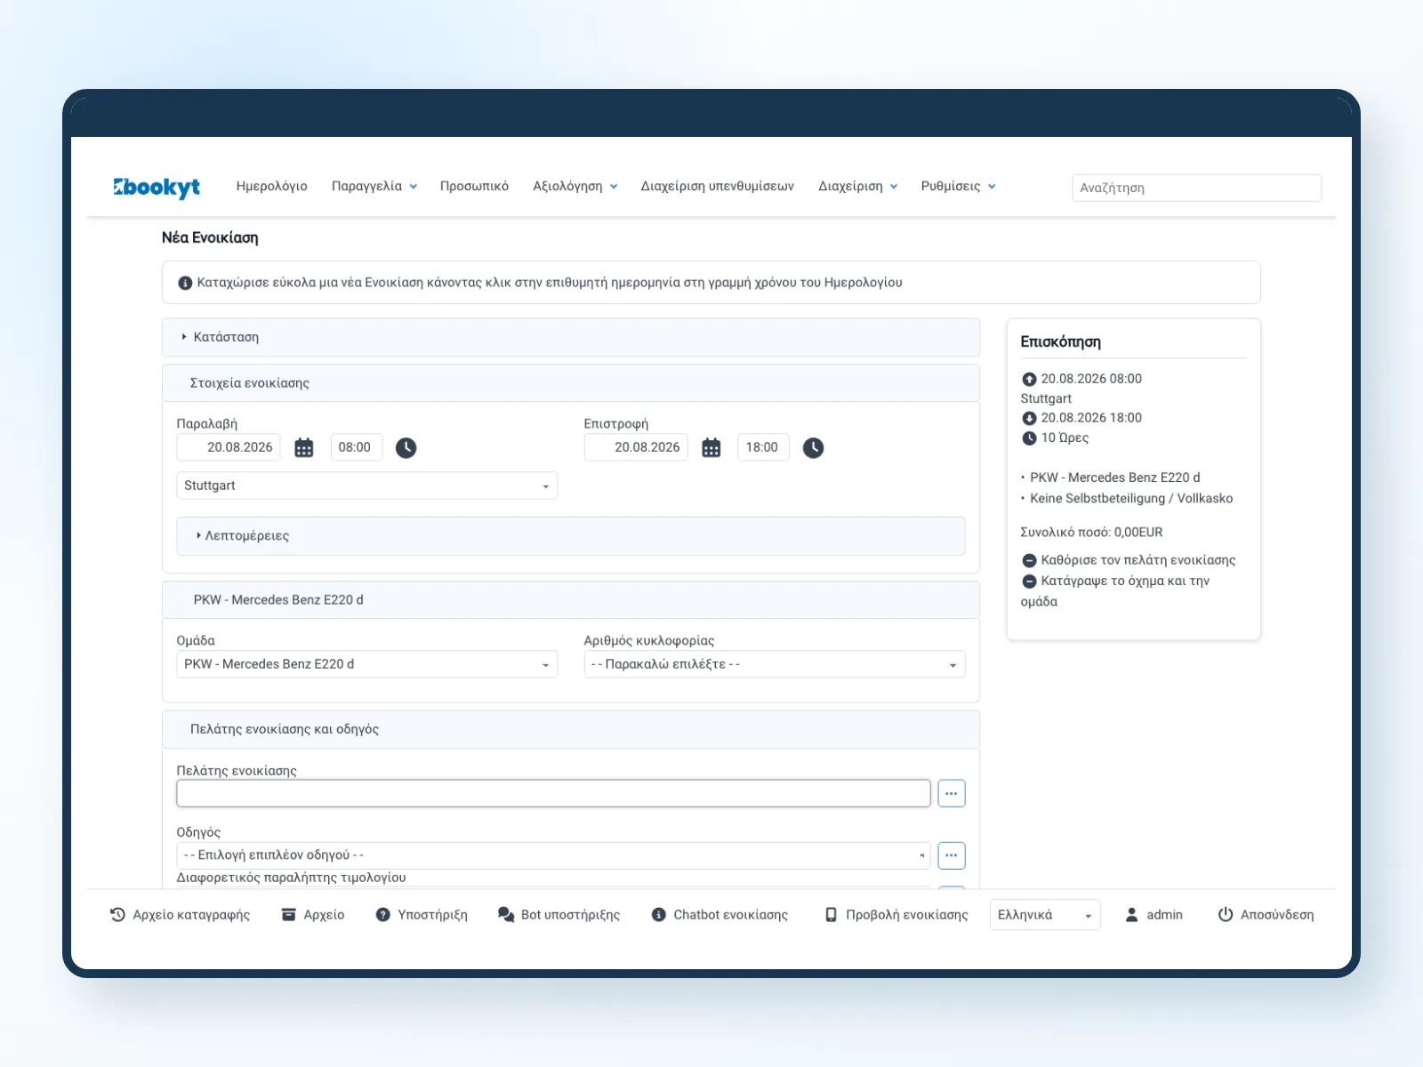Click the Πελάτης ενοικίασης input field
The width and height of the screenshot is (1423, 1067).
pos(553,793)
